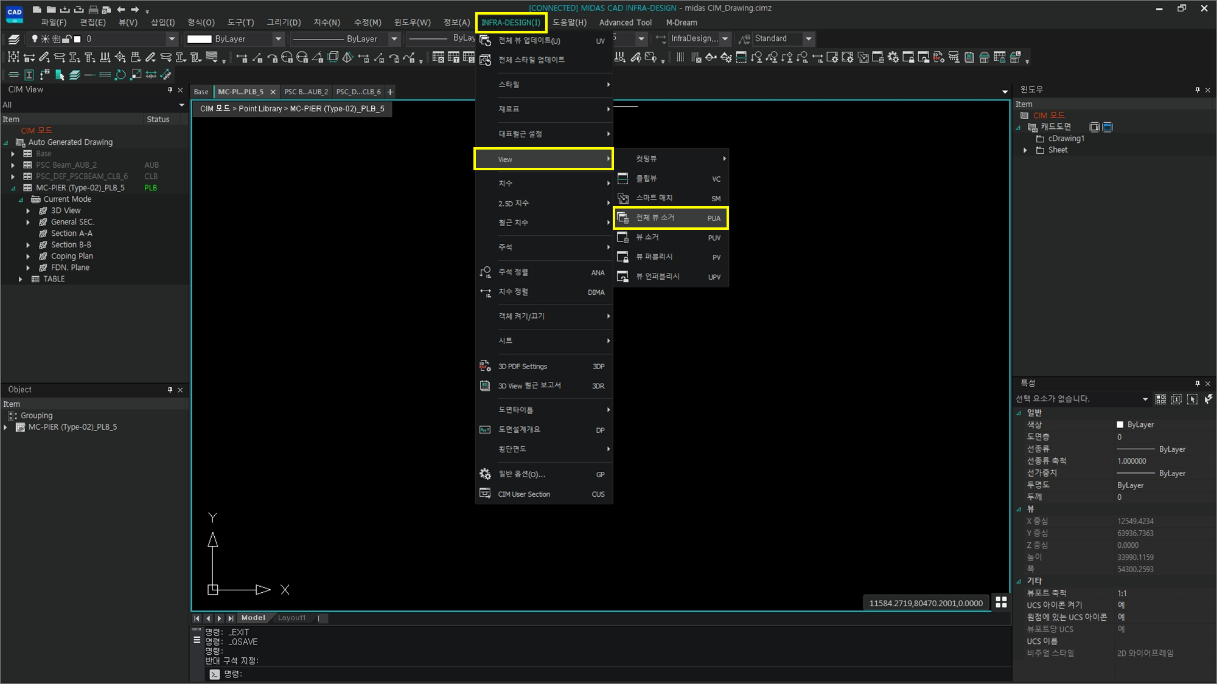Switch to the Base tab

pyautogui.click(x=201, y=92)
